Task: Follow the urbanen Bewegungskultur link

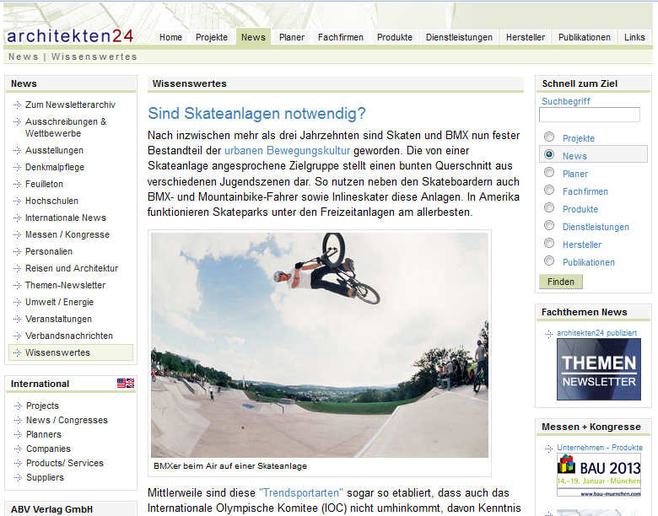Action: (x=287, y=151)
